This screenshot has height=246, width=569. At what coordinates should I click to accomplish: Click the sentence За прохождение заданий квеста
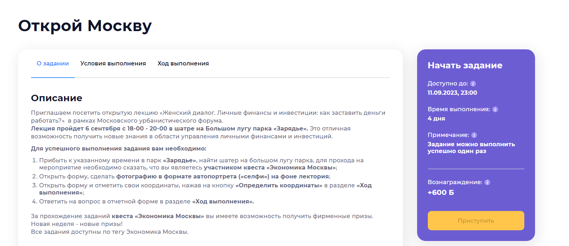pyautogui.click(x=202, y=216)
